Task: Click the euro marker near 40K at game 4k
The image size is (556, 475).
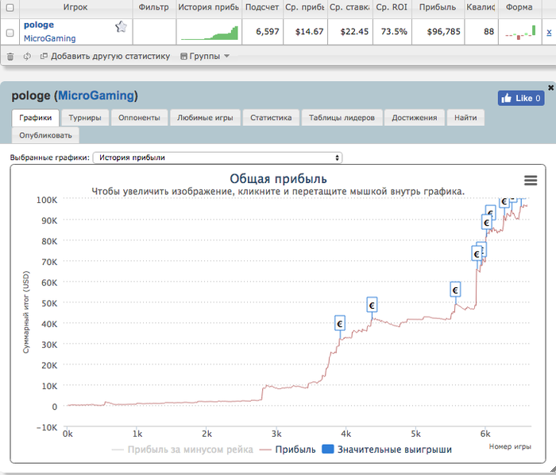Action: tap(340, 323)
